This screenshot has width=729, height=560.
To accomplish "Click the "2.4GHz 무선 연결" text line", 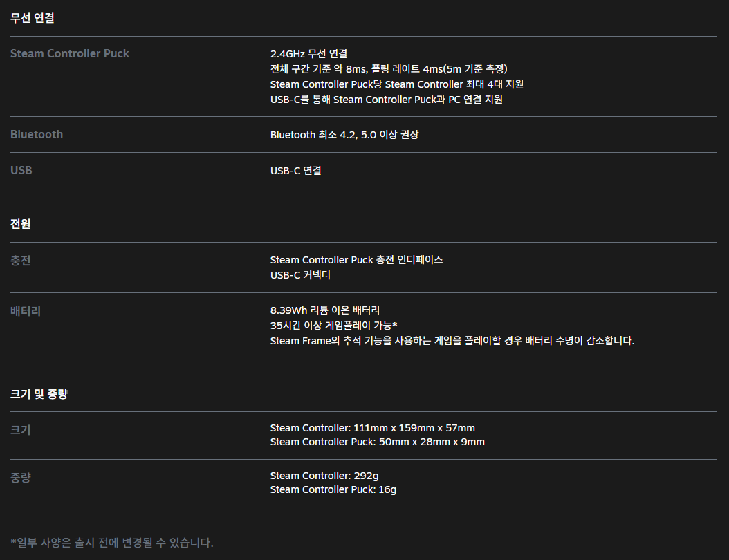I will (308, 53).
